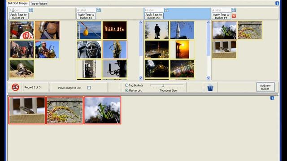Click the Record 3 of 3 text
Image resolution: width=287 pixels, height=161 pixels.
point(33,88)
